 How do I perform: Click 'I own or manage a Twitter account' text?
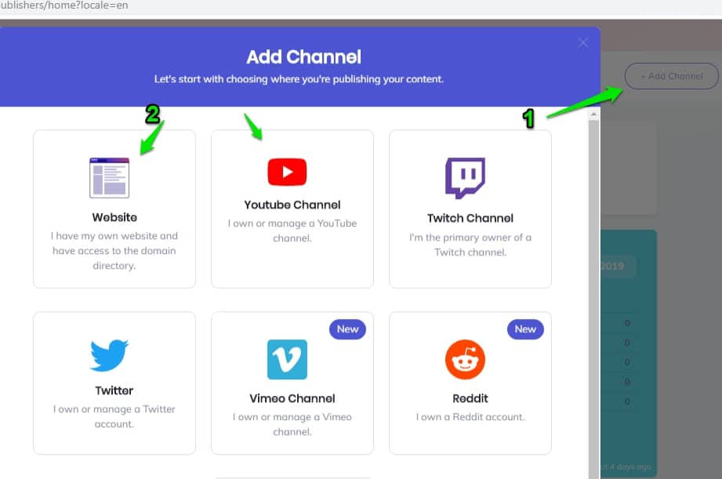tap(114, 416)
